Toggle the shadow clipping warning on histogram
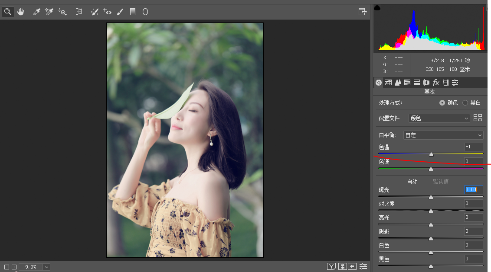491x272 pixels. click(x=377, y=8)
